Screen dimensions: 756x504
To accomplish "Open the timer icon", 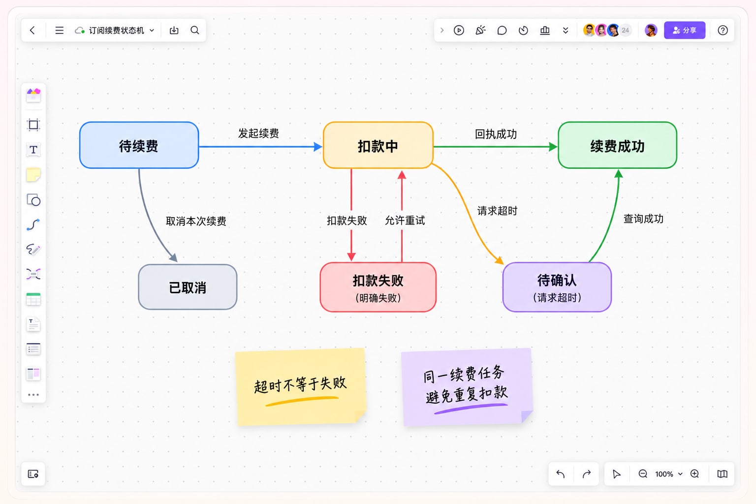I will 523,31.
